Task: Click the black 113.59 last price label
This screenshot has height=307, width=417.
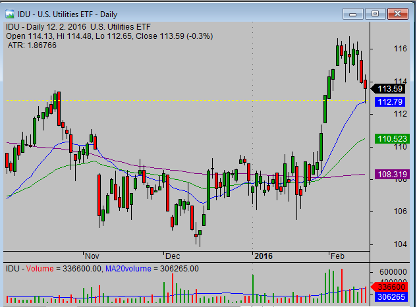Action: (x=388, y=88)
